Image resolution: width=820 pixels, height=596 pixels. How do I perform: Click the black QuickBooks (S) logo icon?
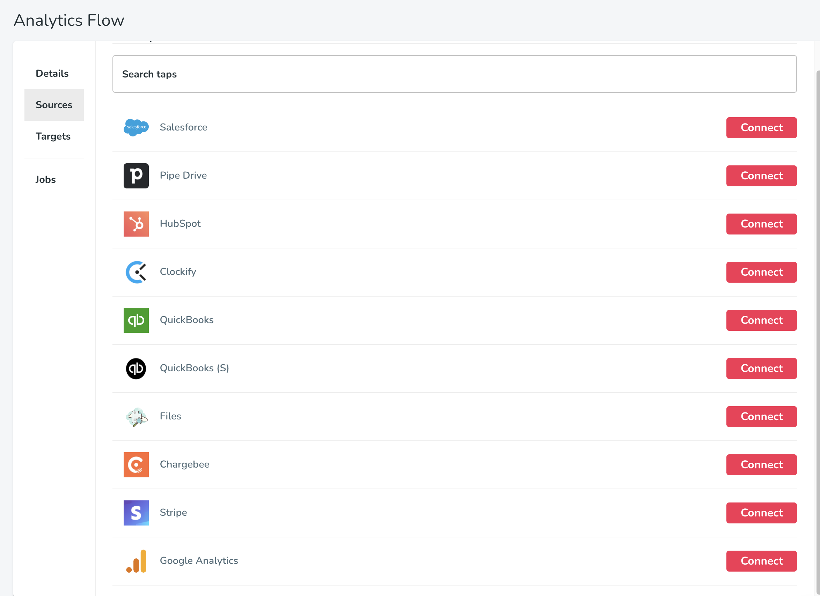tap(136, 368)
